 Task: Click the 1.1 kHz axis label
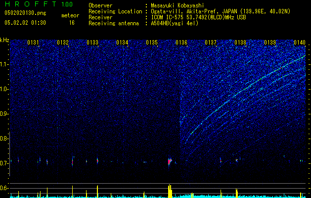(4, 64)
